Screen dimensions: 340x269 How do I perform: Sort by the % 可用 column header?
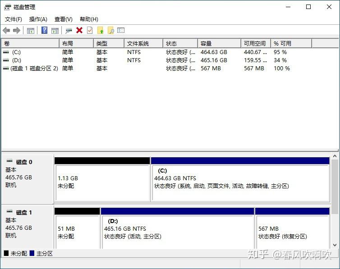click(291, 43)
